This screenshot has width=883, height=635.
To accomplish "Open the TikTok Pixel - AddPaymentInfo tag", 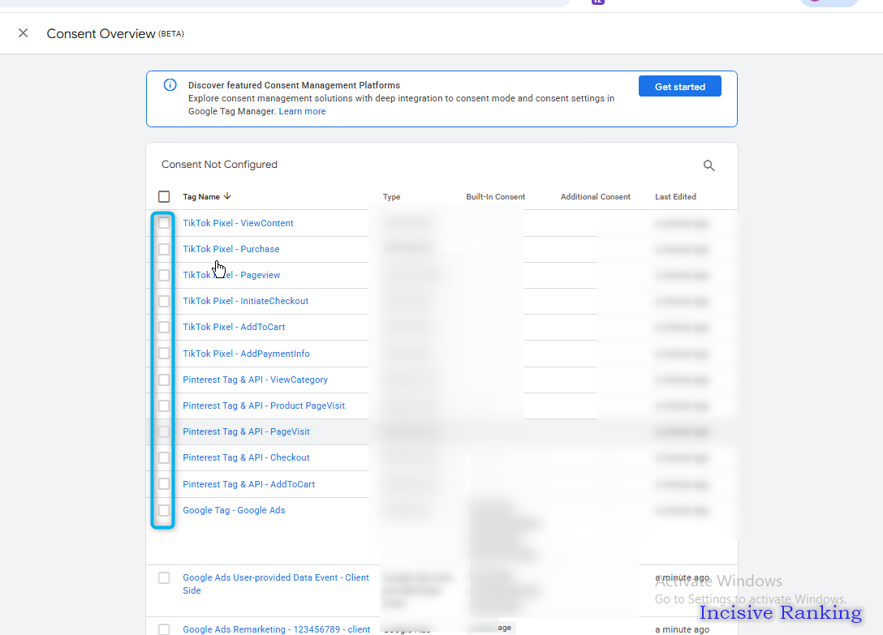I will (x=246, y=354).
